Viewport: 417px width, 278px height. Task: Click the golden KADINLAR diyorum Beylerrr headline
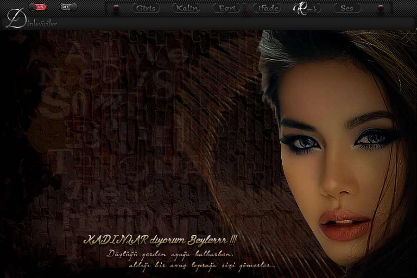160,240
